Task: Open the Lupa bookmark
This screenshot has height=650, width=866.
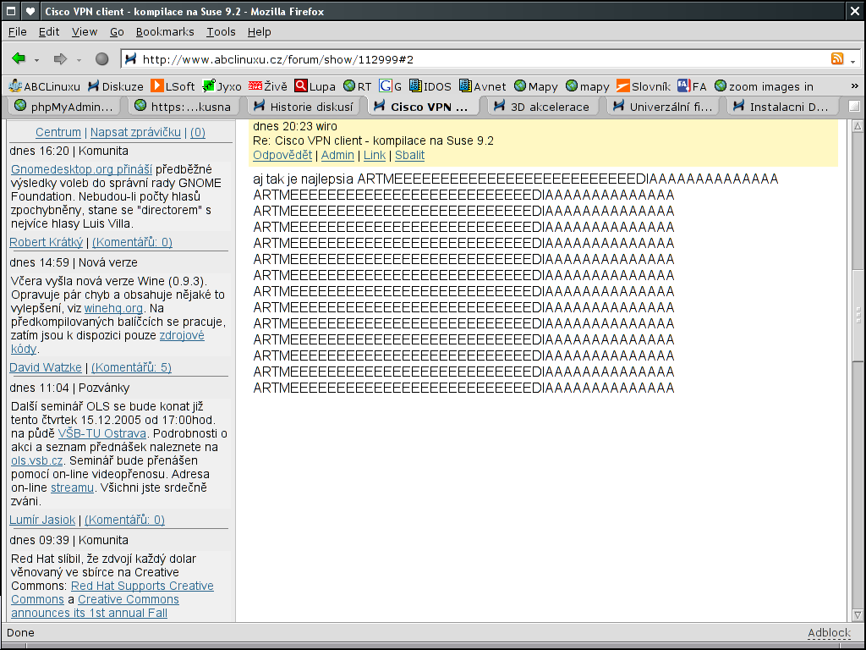Action: coord(315,85)
